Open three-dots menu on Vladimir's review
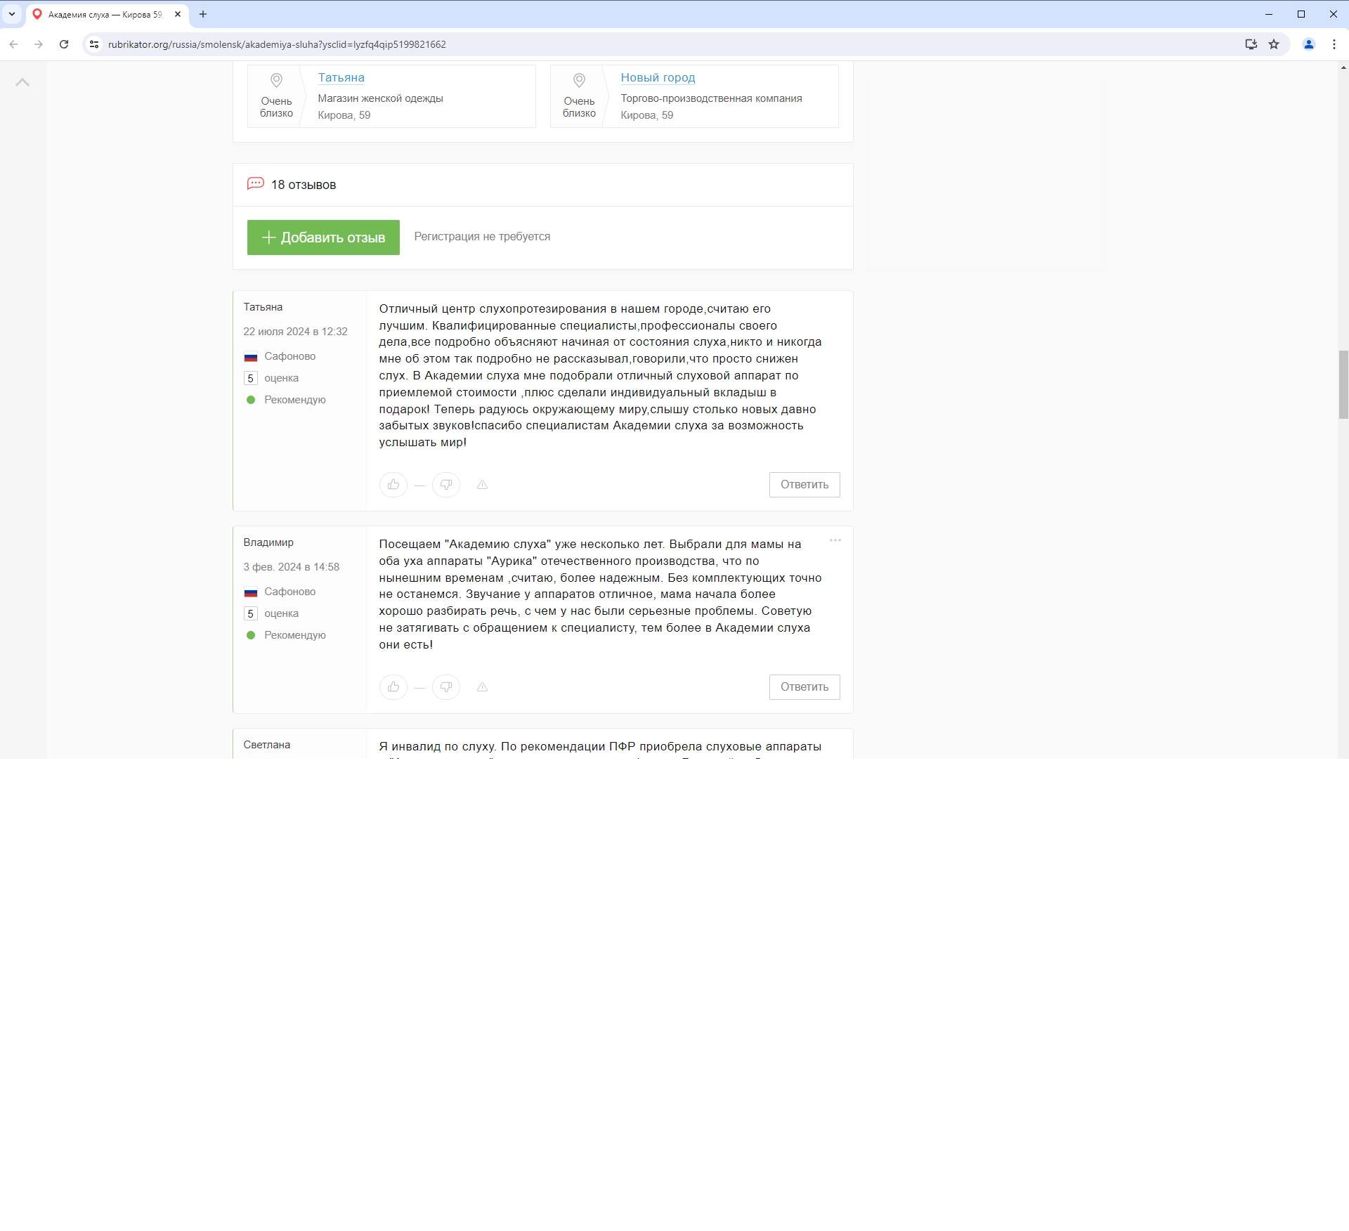This screenshot has height=1231, width=1349. click(835, 540)
